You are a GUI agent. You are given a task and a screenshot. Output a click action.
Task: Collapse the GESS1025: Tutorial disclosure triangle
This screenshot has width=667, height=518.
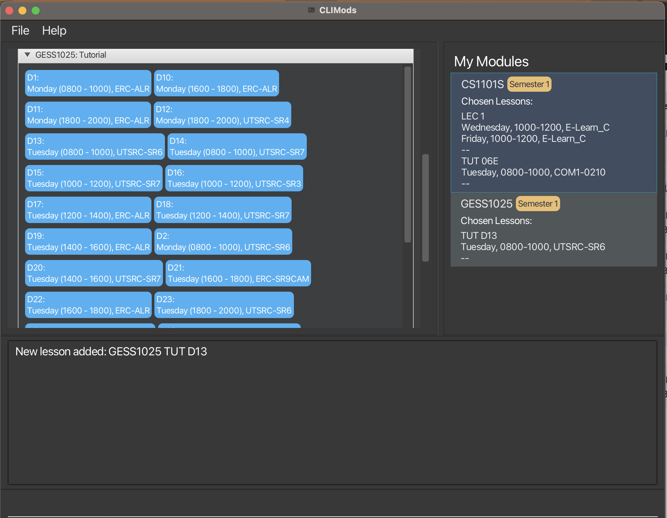click(x=27, y=55)
